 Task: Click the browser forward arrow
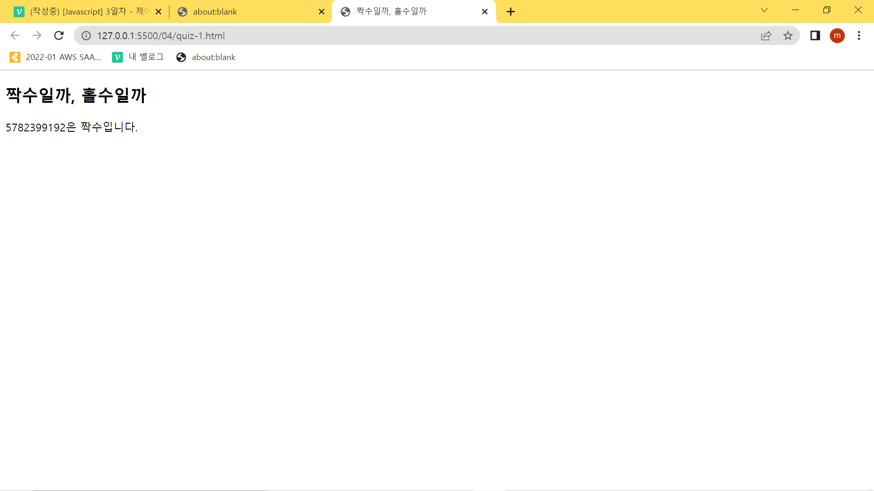pos(37,35)
